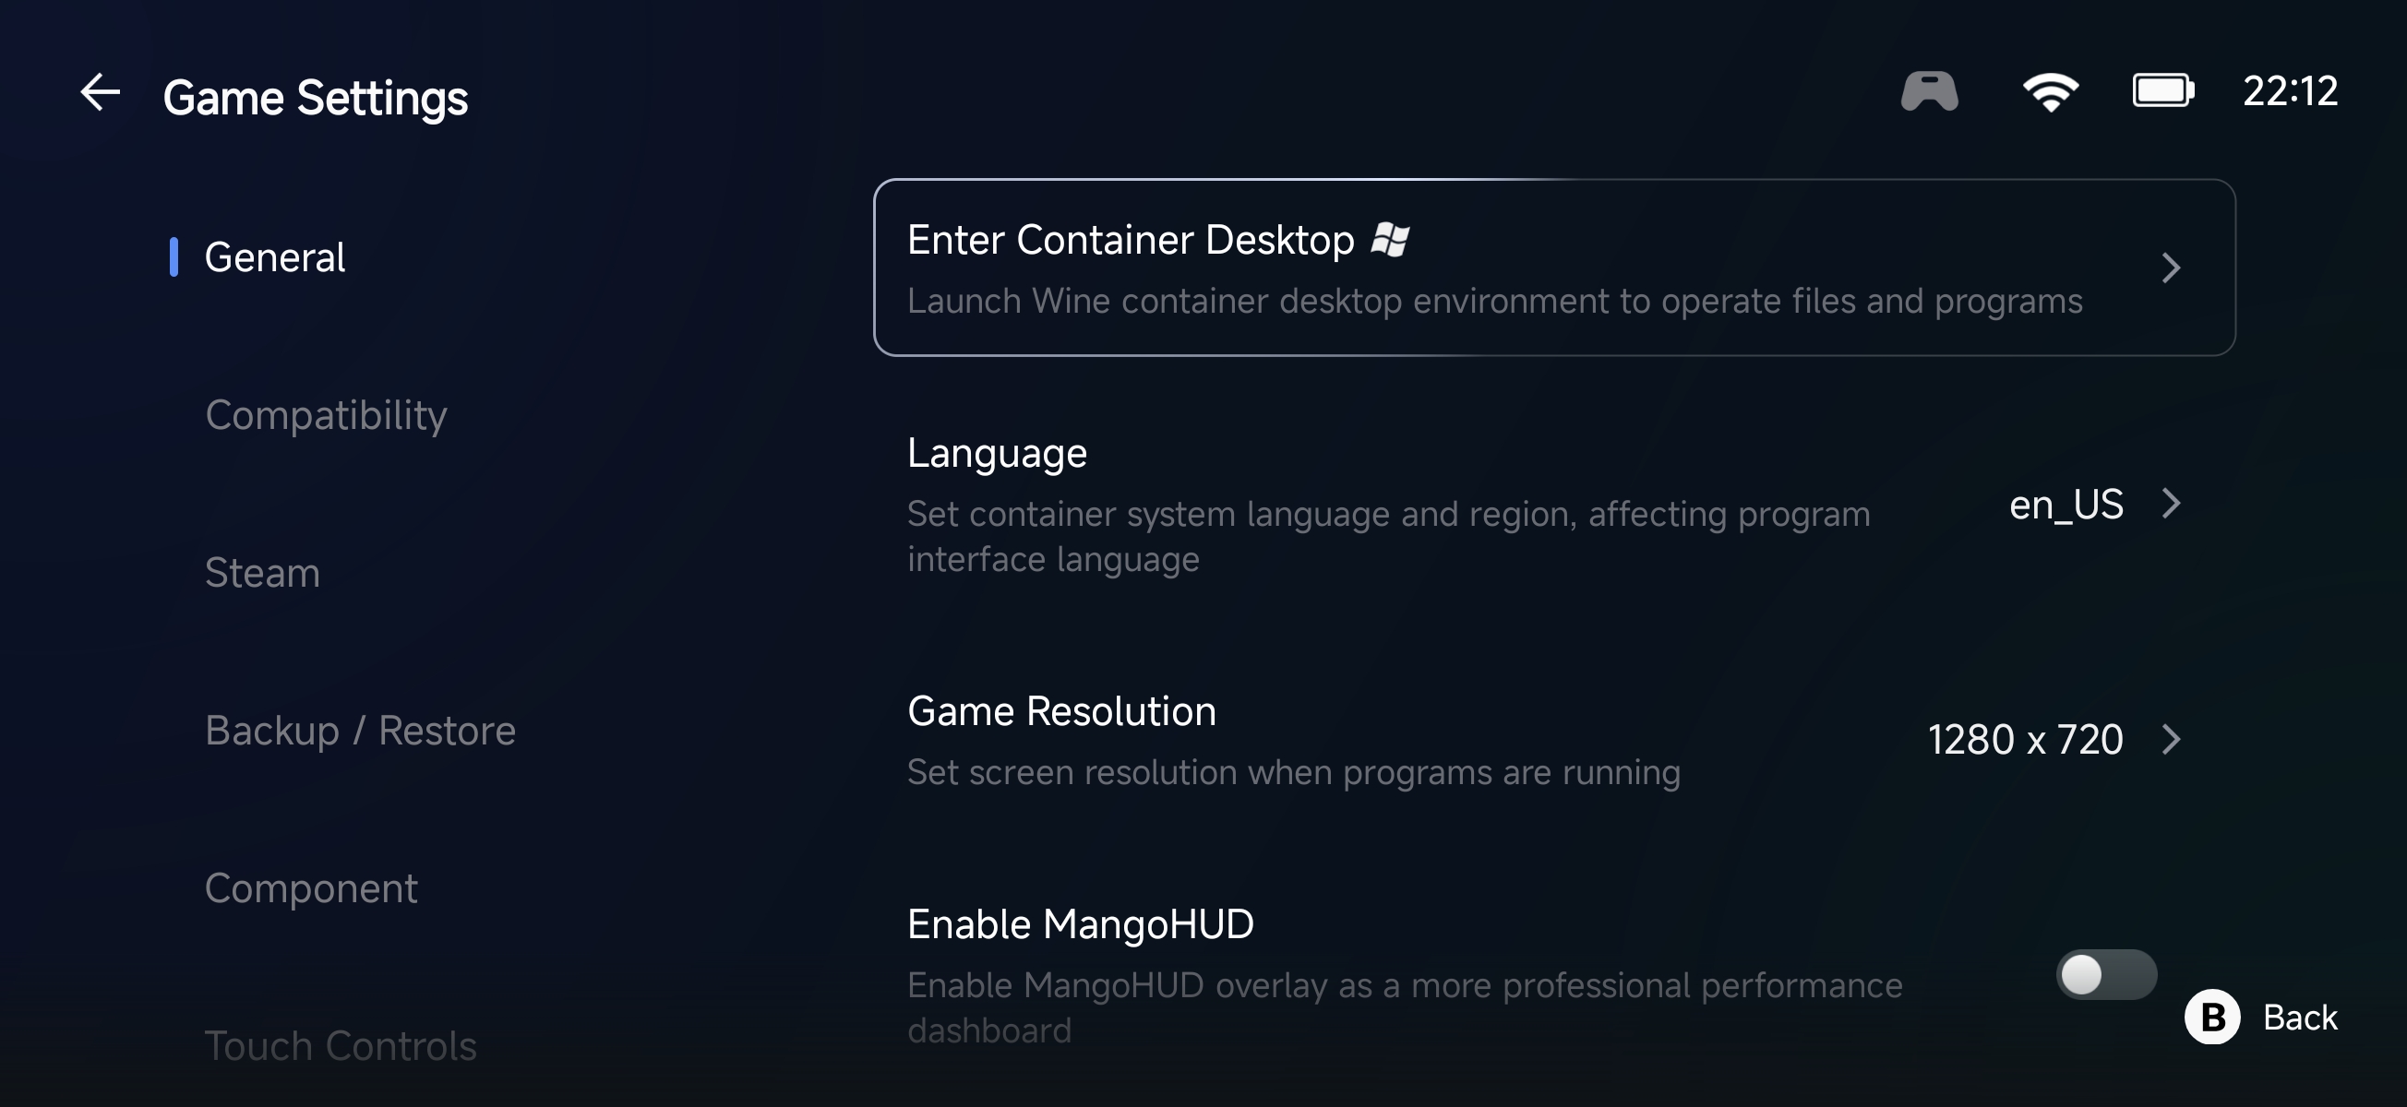Viewport: 2407px width, 1107px height.
Task: Expand the Enter Container Desktop chevron
Action: point(2172,269)
